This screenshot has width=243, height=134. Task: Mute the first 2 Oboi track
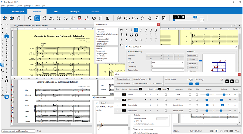[x=190, y=95]
